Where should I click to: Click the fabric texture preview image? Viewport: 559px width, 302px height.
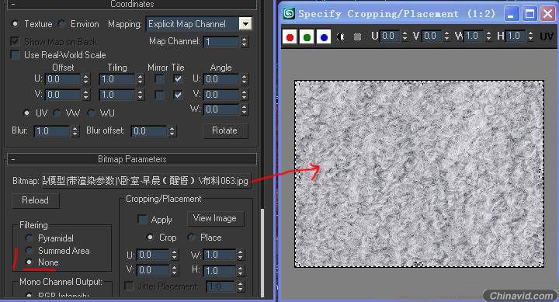tap(419, 174)
